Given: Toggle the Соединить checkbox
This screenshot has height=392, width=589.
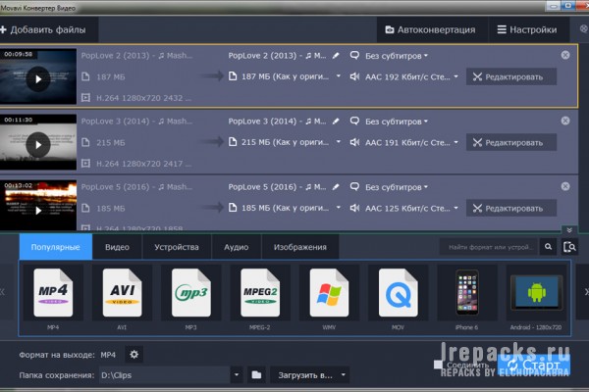Looking at the screenshot, I should pyautogui.click(x=439, y=365).
